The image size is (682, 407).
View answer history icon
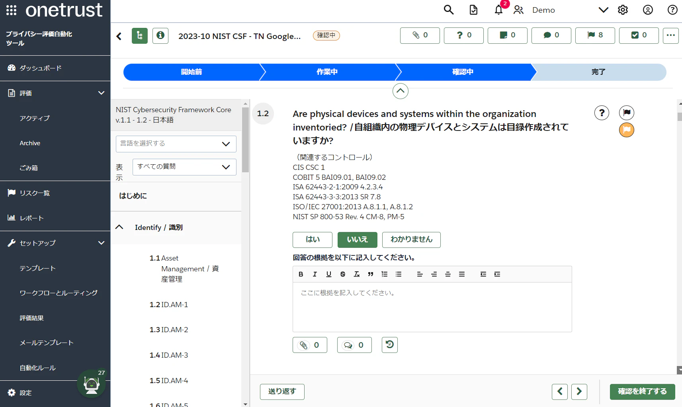390,345
